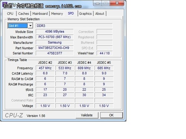Minimize the CPU-Z window
The height and width of the screenshot is (139, 186).
pyautogui.click(x=97, y=3)
